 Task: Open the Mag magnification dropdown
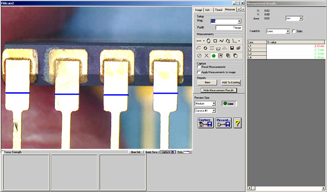[239, 21]
